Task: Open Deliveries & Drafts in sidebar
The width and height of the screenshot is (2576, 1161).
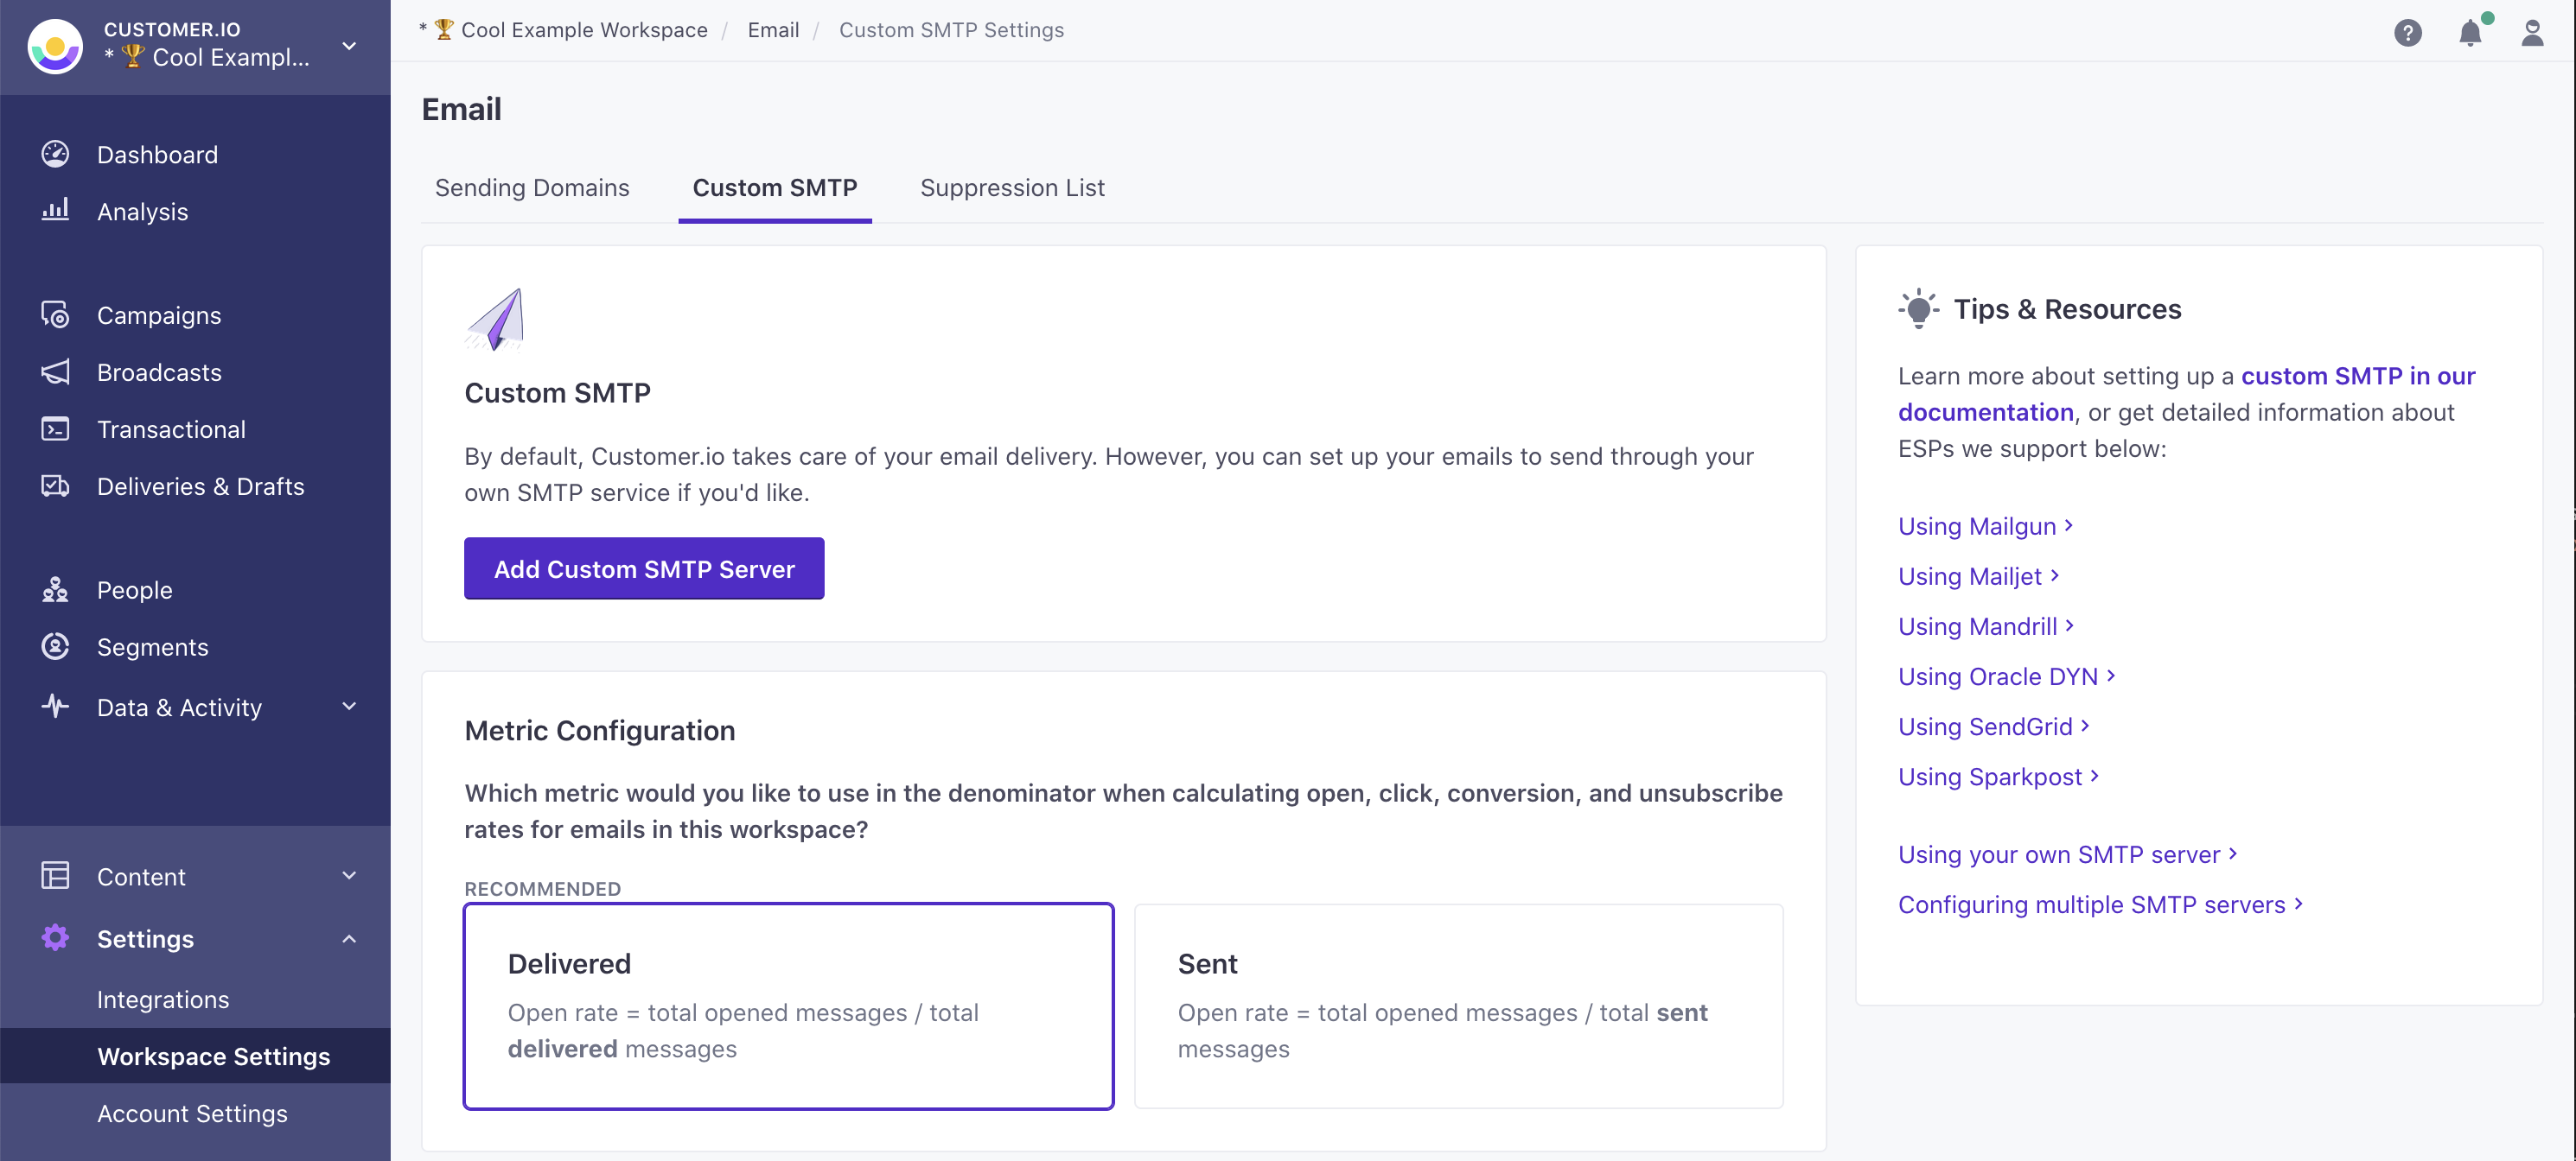Action: click(200, 486)
